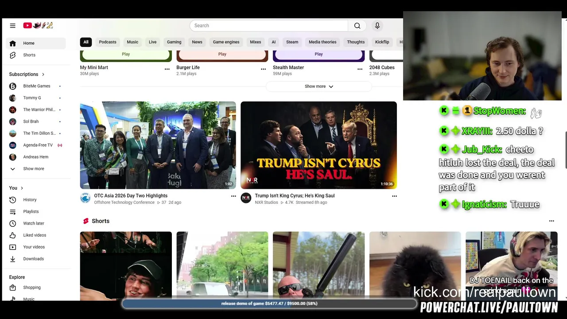Open Shorts in the sidebar

pos(36,55)
